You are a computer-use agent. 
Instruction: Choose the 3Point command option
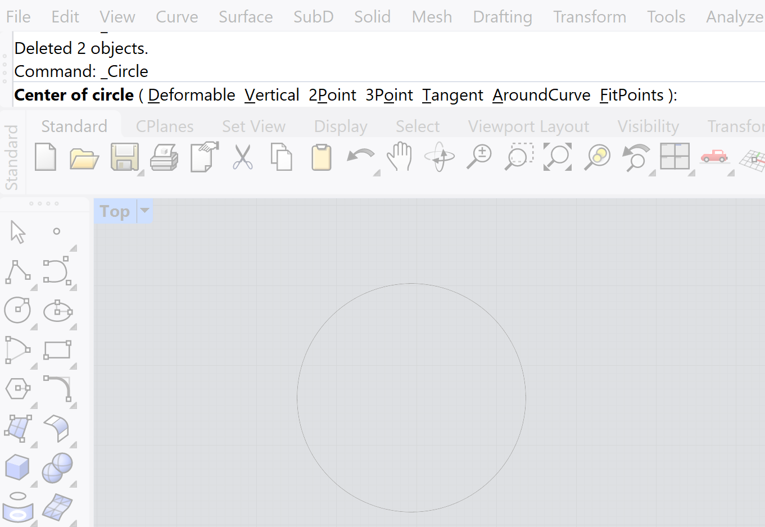click(389, 95)
